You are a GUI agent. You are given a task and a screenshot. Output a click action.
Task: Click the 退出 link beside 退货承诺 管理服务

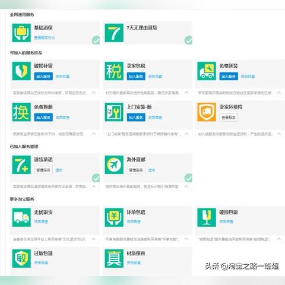pos(59,170)
